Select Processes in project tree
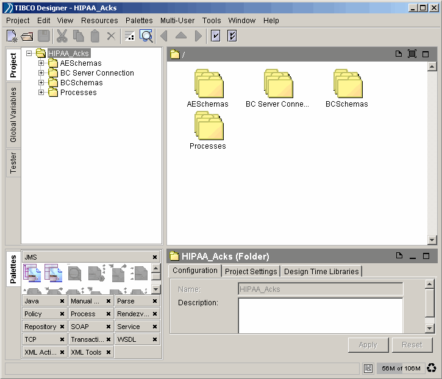442x379 pixels. point(79,92)
